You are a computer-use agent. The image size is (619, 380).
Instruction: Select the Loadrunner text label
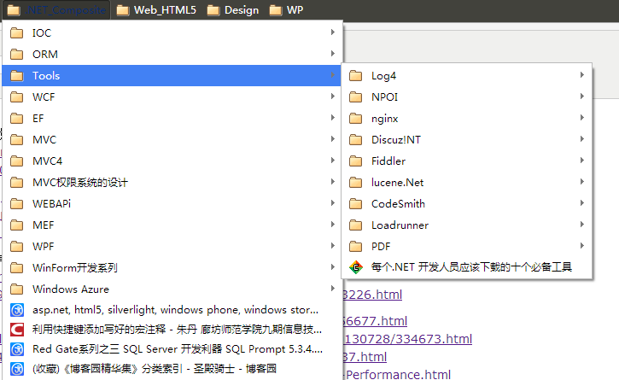pyautogui.click(x=400, y=225)
